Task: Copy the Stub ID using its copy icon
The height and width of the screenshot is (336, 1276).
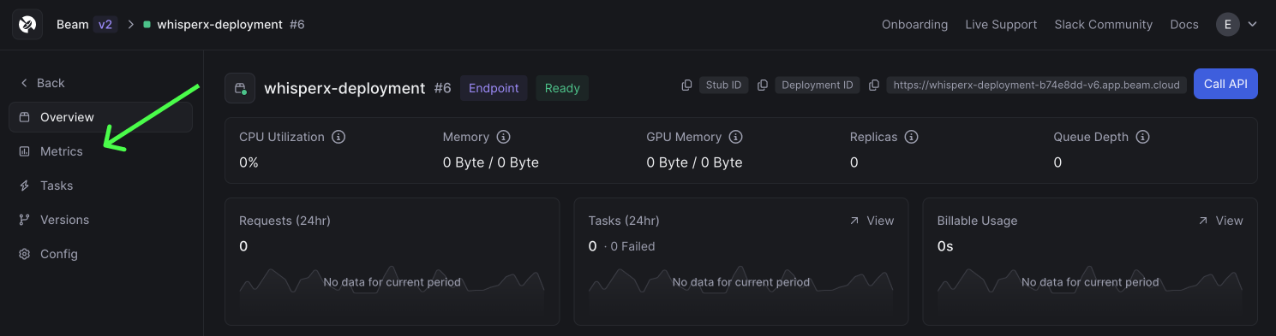Action: tap(686, 85)
